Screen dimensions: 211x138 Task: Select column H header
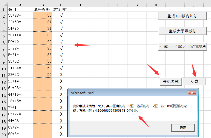point(156,5)
